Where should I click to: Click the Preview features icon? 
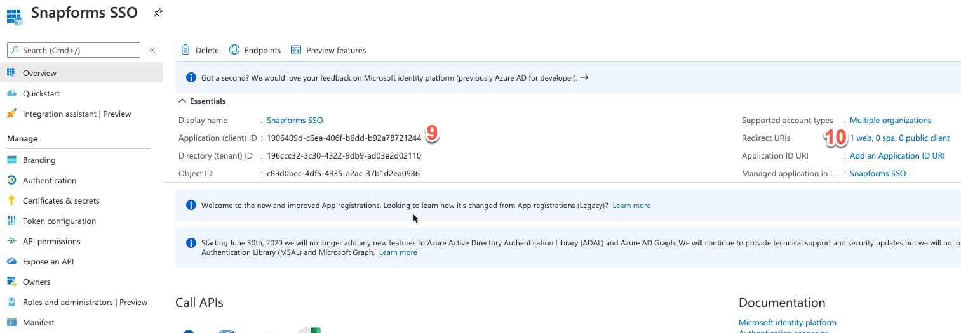click(295, 50)
